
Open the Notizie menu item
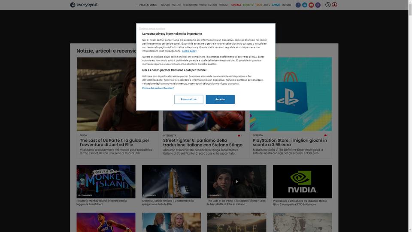[x=176, y=5]
